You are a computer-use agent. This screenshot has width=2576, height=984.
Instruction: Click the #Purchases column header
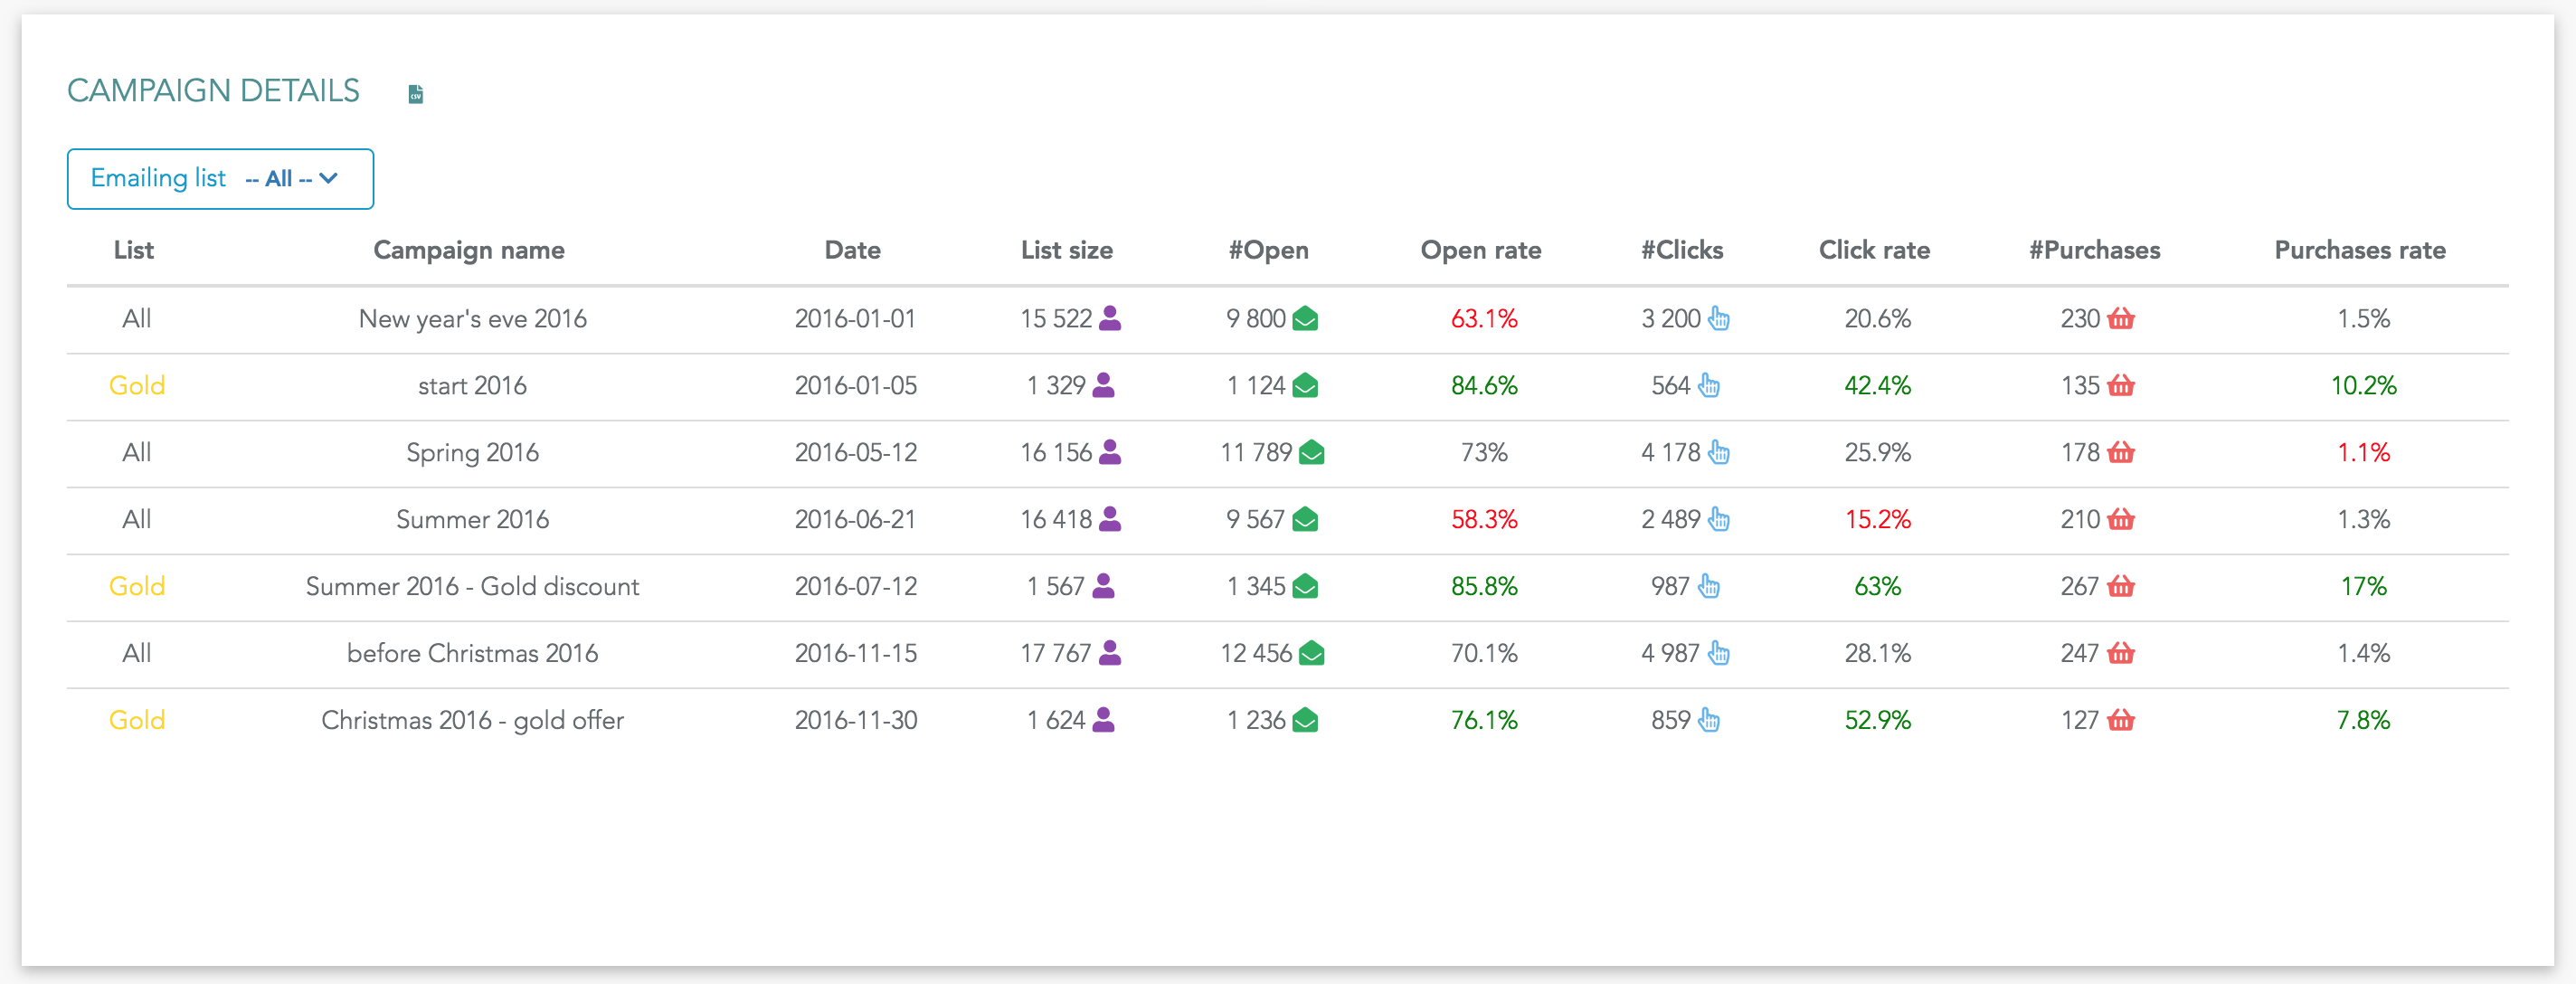(2095, 250)
